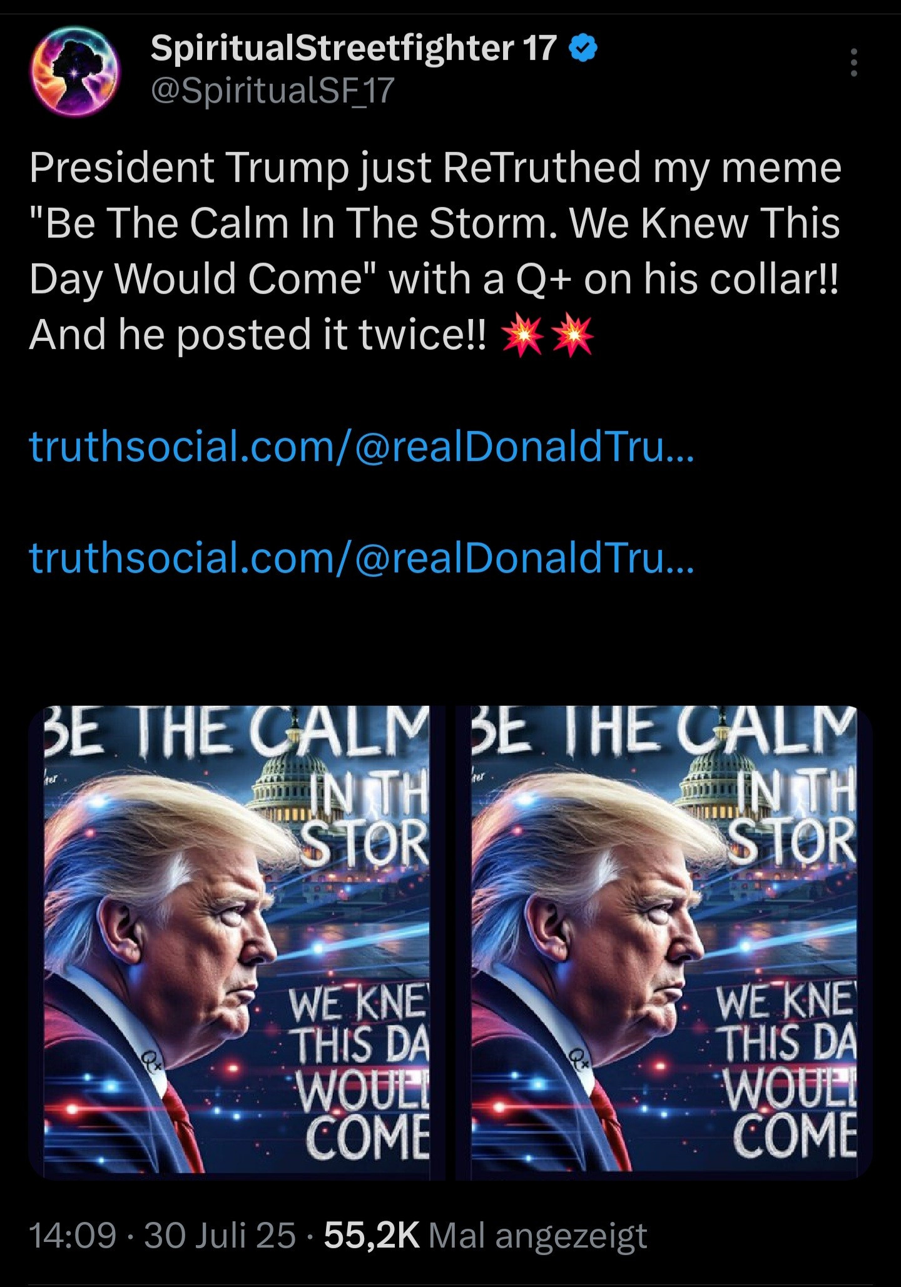Screen dimensions: 901x1287
Task: Click the Q+ collar mark in right image
Action: tap(578, 1060)
